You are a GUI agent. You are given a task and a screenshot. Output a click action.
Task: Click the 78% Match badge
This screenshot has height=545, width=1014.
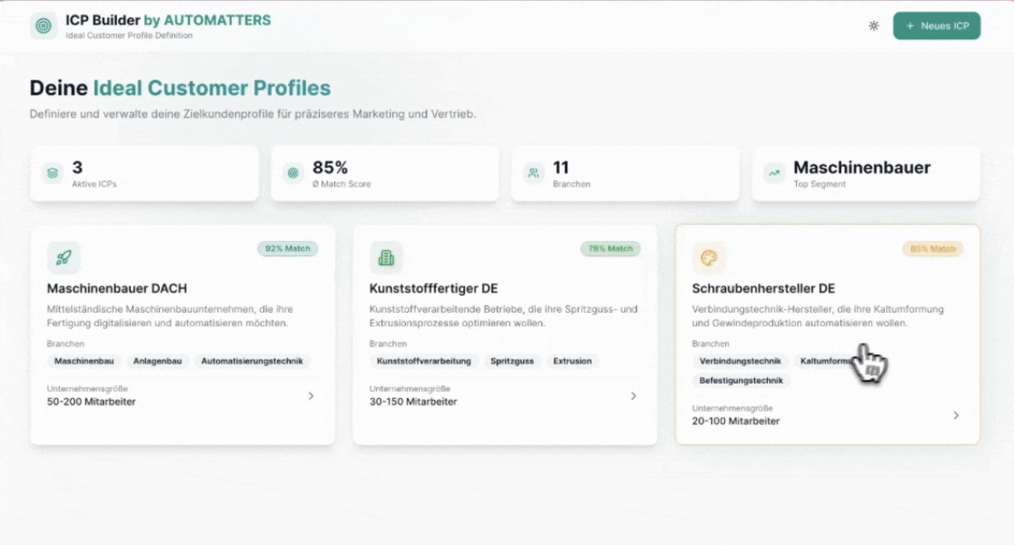(610, 249)
